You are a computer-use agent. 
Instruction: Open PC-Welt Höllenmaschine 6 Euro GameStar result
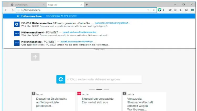tap(99, 25)
